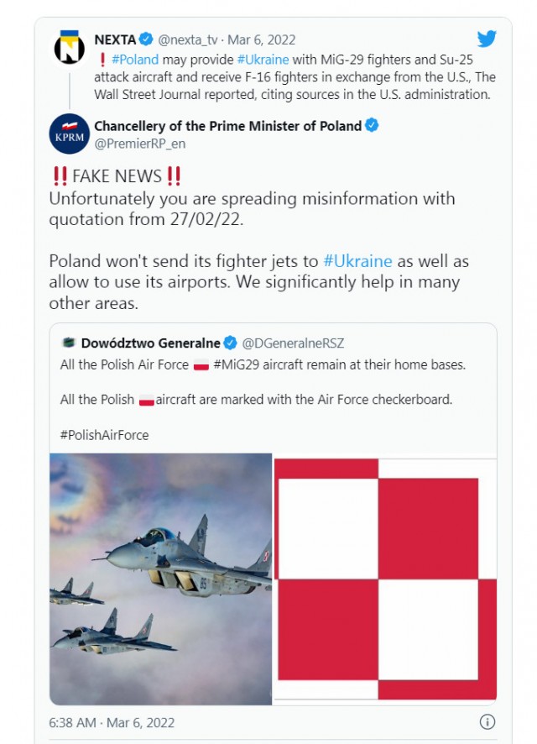Viewport: 537px width, 744px height.
Task: Click the Chancellery's verified badge
Action: click(372, 126)
